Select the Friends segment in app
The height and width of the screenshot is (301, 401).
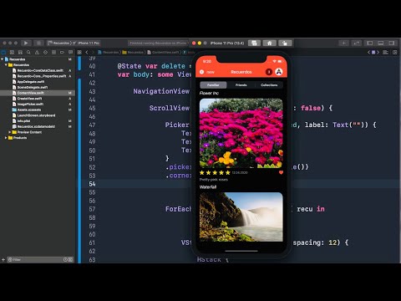241,84
